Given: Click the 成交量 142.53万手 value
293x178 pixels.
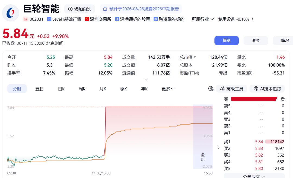Looking at the screenshot, I should point(159,57).
